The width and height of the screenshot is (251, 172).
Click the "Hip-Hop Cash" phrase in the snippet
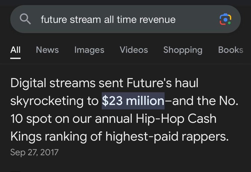[x=176, y=119]
